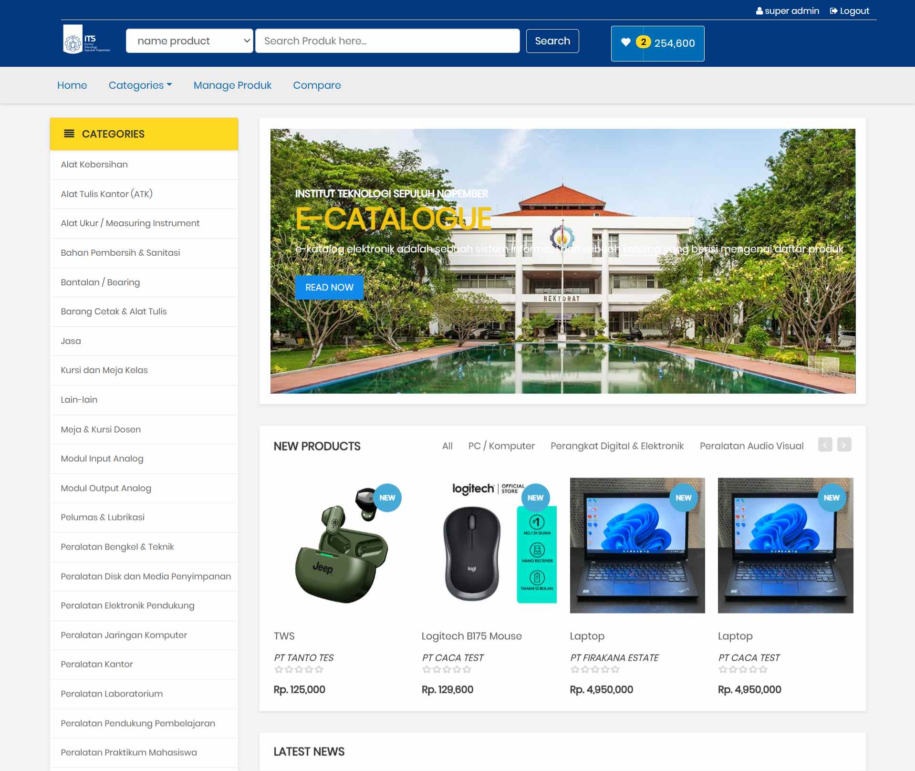Click the logout arrow icon
The image size is (915, 771).
tap(833, 11)
